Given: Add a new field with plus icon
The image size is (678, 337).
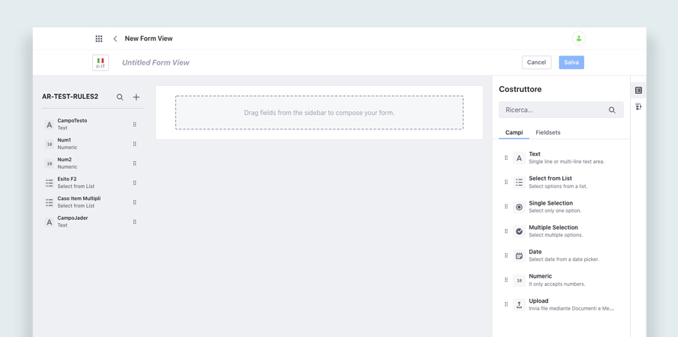Looking at the screenshot, I should [136, 97].
